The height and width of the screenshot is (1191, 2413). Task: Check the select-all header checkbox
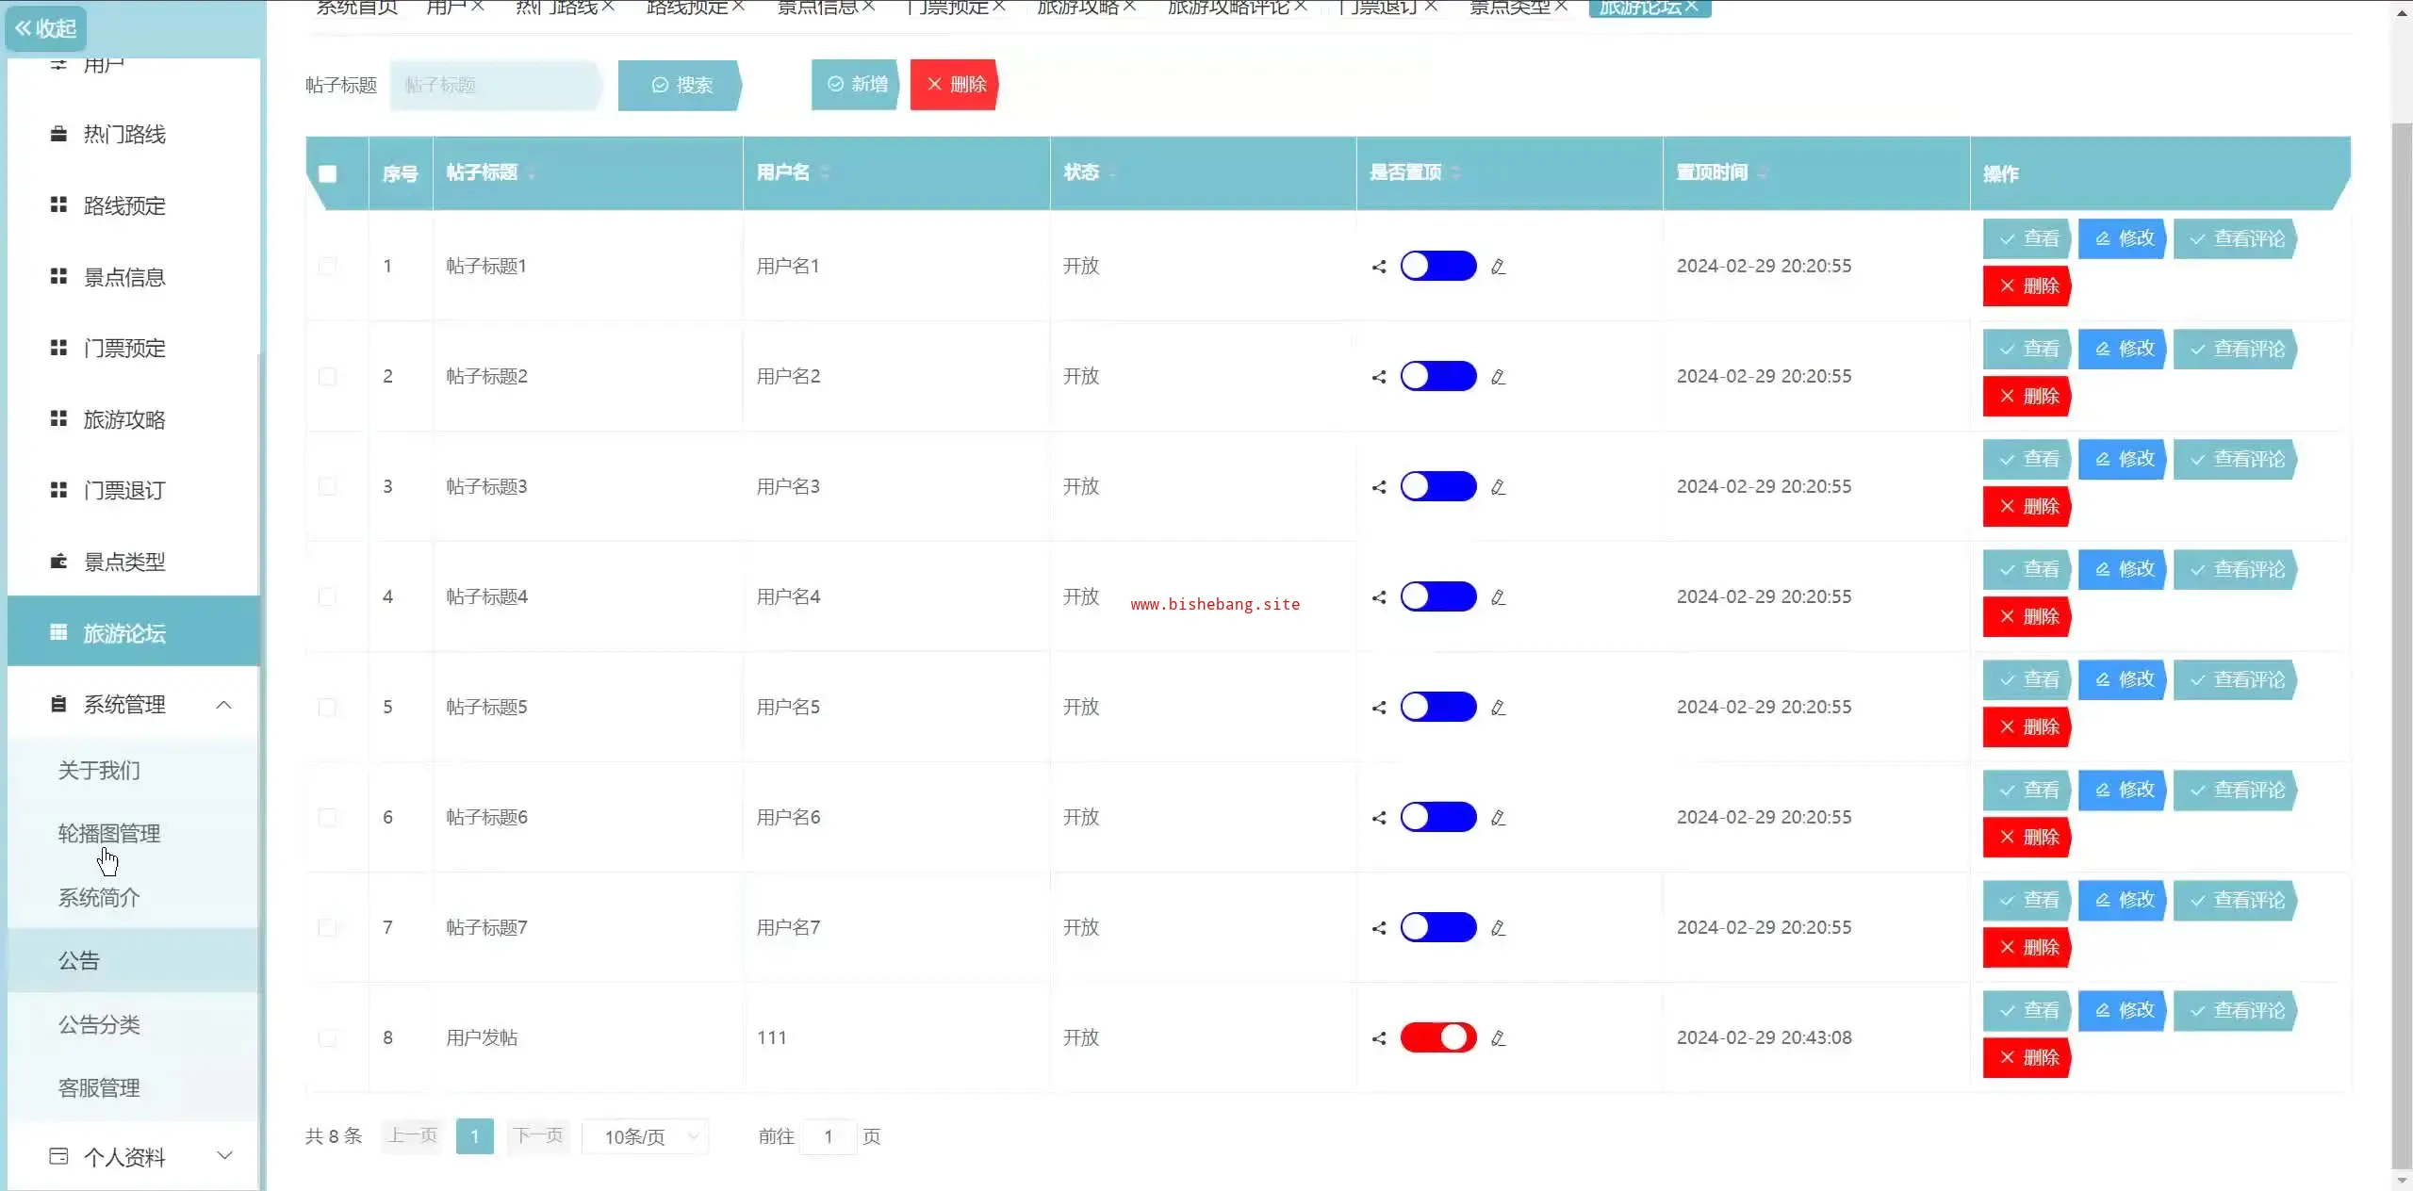click(x=328, y=173)
